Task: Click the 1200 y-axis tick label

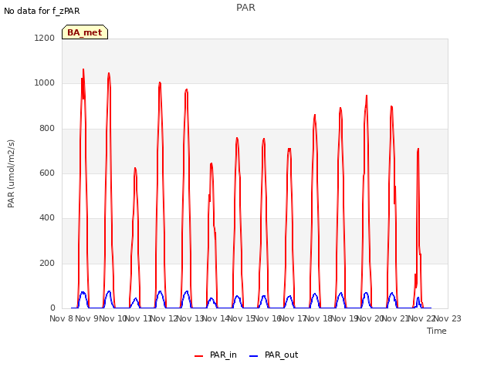Action: pos(45,38)
